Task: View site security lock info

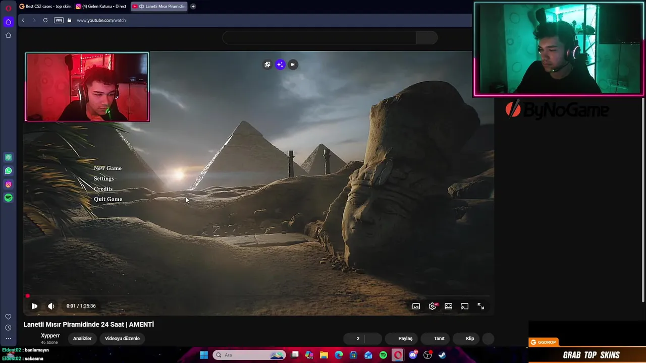Action: (x=69, y=20)
